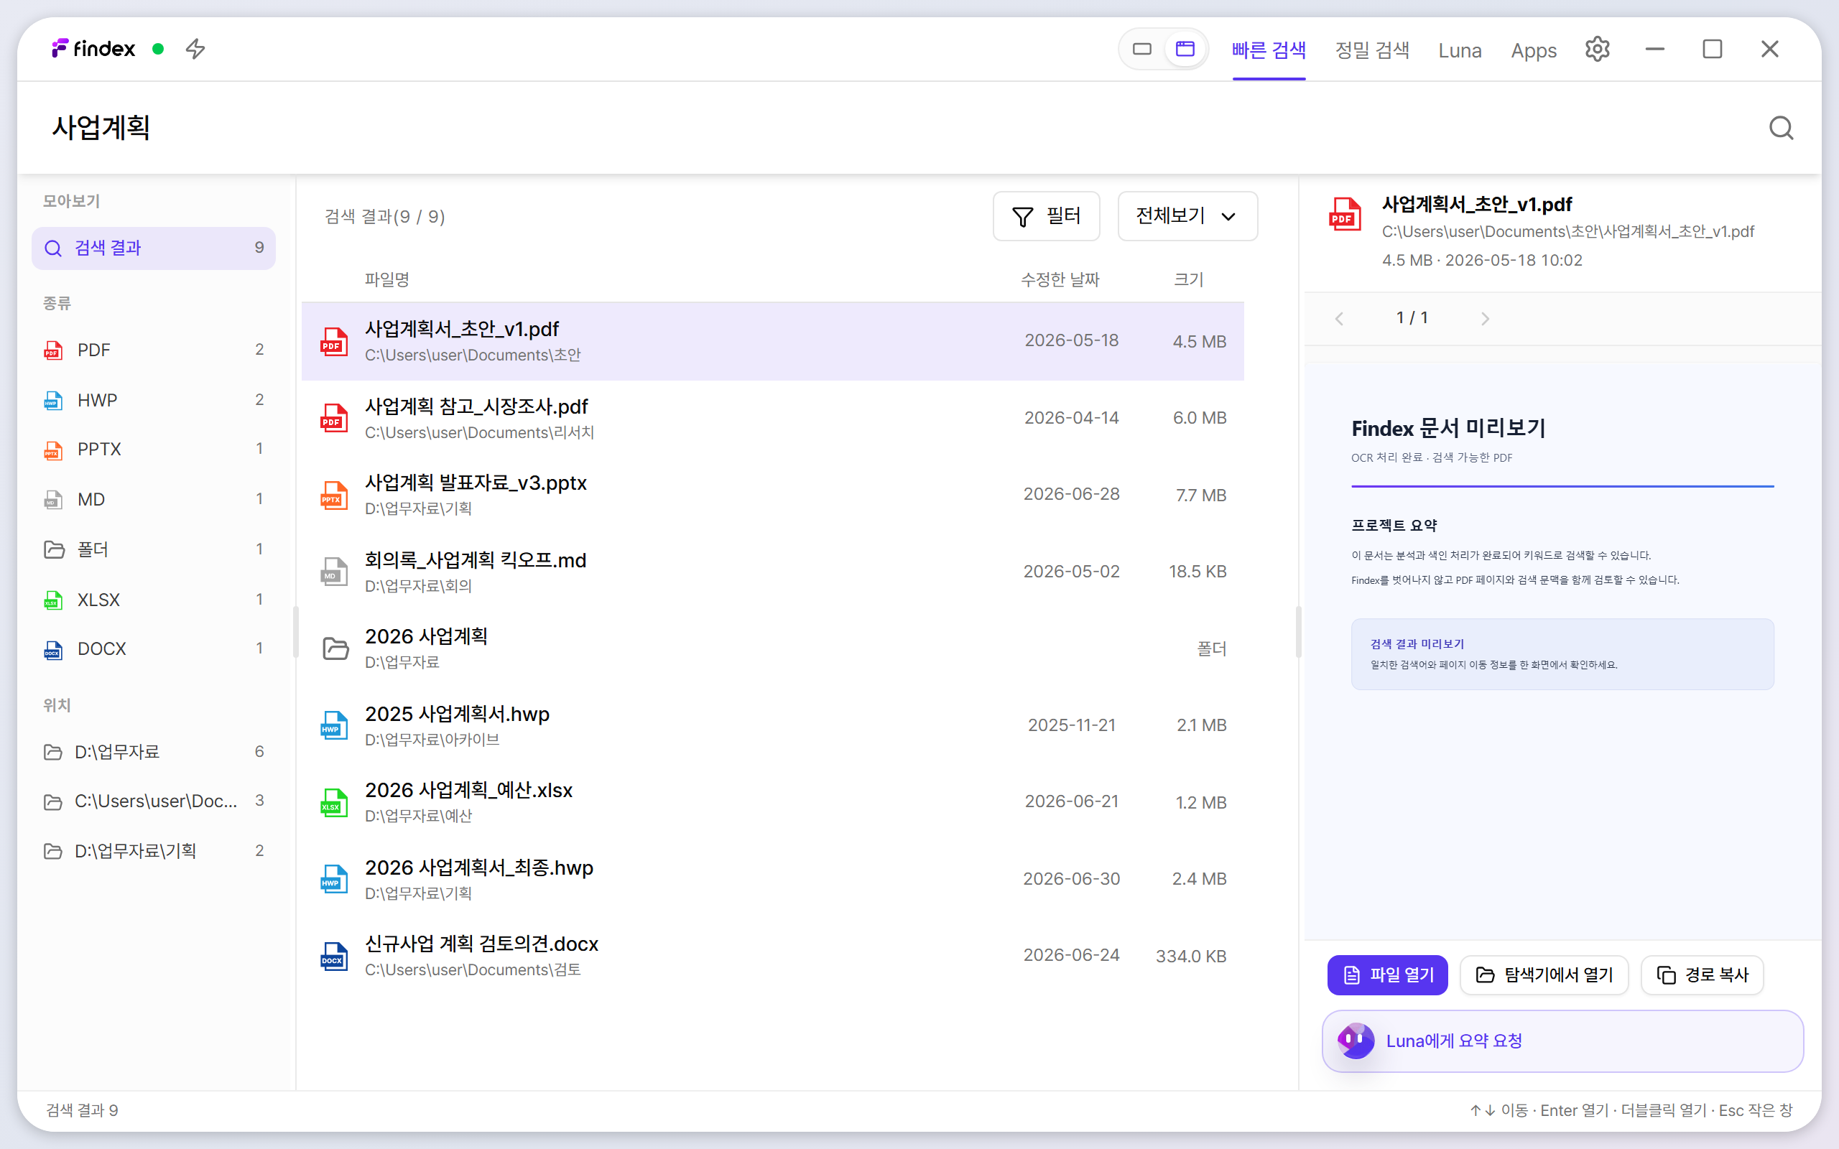Select the 빠른 검색 tab
The height and width of the screenshot is (1149, 1839).
coord(1269,50)
